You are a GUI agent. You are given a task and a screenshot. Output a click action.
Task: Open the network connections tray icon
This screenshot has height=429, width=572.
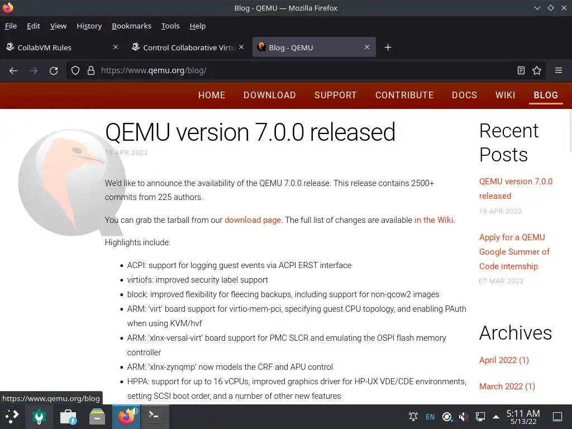click(x=480, y=417)
